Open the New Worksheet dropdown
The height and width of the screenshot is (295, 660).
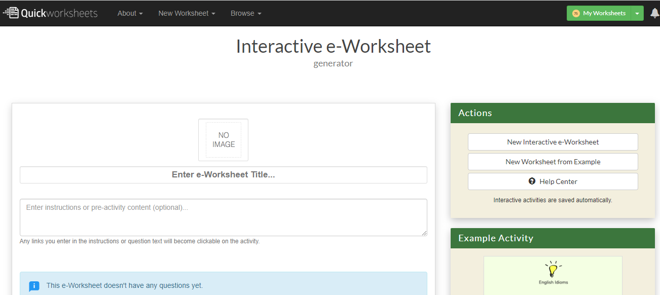(187, 13)
